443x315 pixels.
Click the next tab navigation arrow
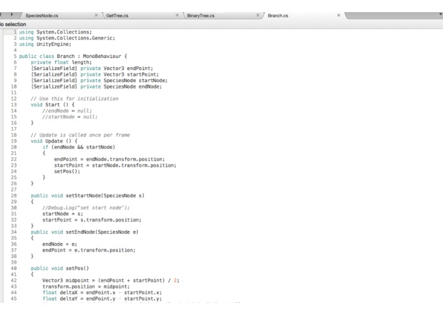[11, 15]
